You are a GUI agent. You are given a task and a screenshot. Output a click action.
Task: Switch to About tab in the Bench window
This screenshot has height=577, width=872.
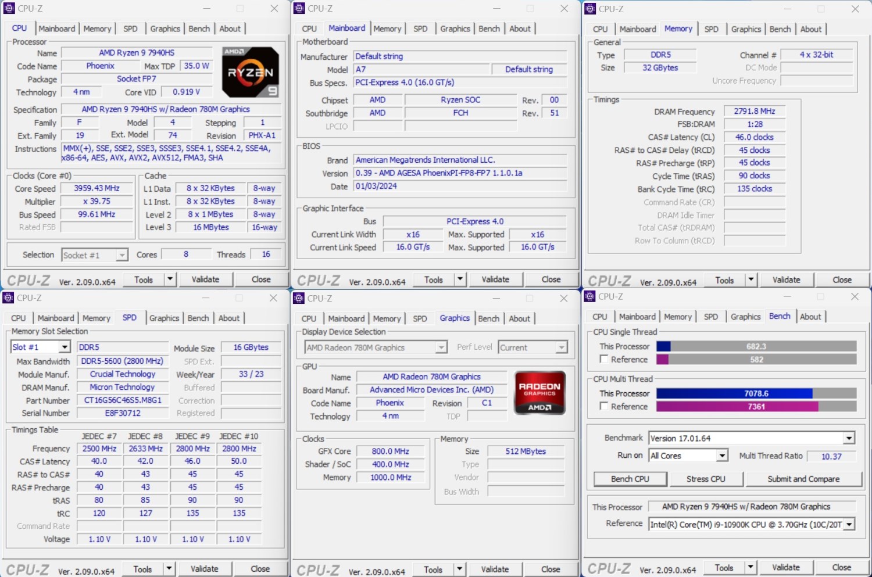(810, 317)
